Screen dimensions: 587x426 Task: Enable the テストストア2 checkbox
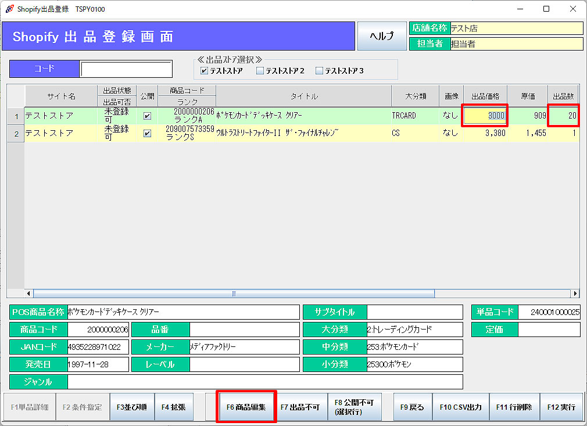coord(260,71)
